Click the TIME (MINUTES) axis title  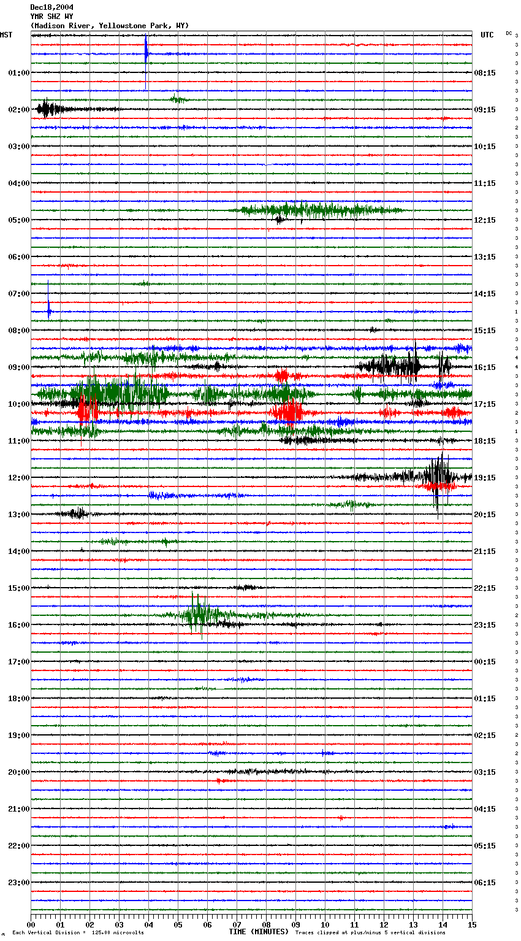[259, 932]
